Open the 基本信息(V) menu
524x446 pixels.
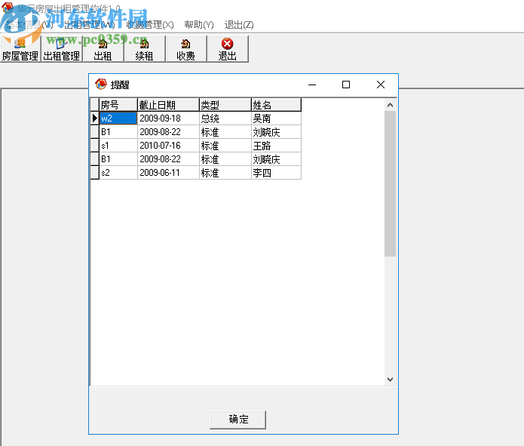point(29,25)
